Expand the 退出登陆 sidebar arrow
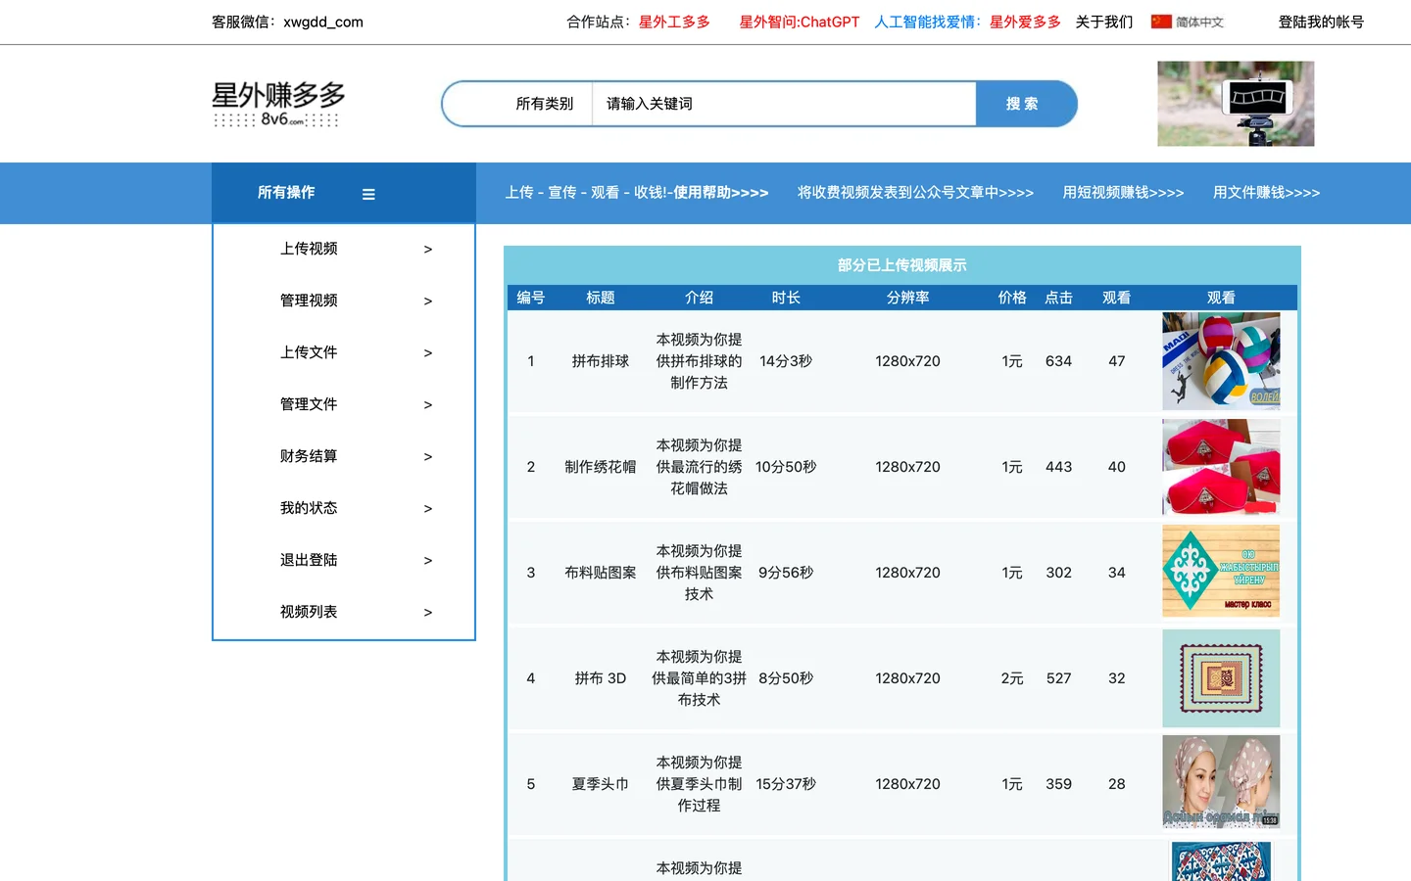 point(427,561)
